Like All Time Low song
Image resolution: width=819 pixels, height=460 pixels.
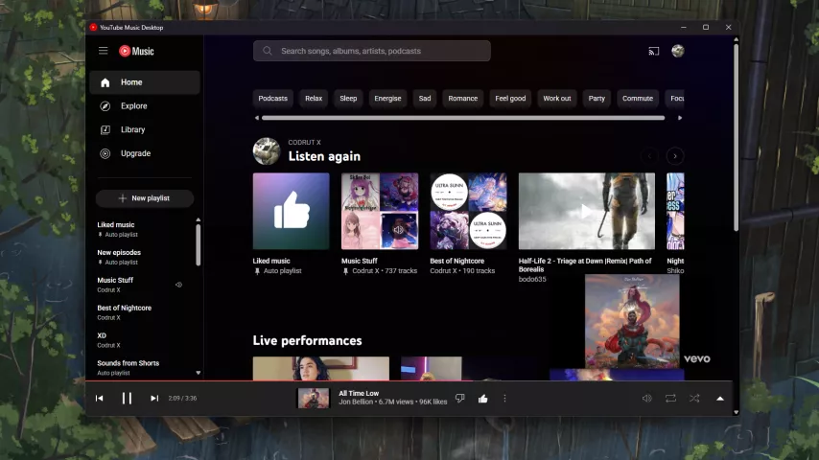[482, 399]
